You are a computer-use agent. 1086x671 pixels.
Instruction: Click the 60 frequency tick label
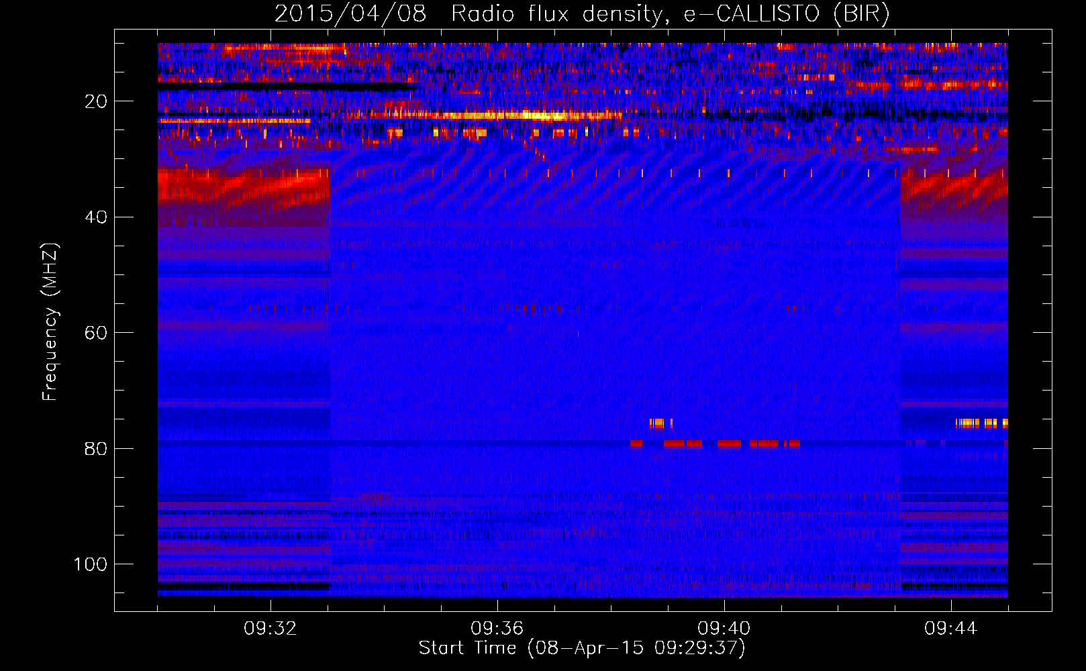[96, 333]
